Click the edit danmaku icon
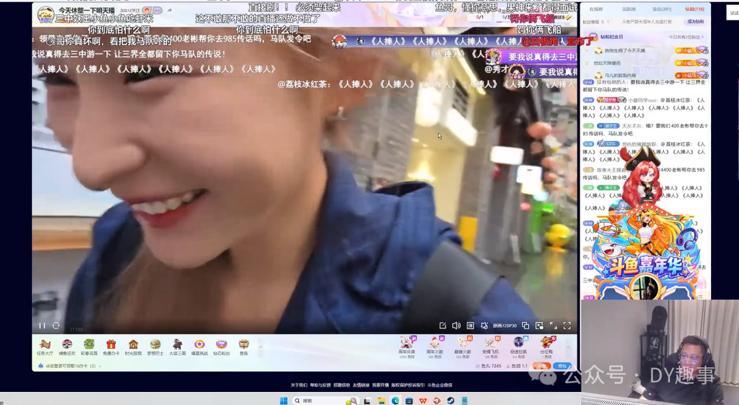The width and height of the screenshot is (739, 405). (x=443, y=326)
